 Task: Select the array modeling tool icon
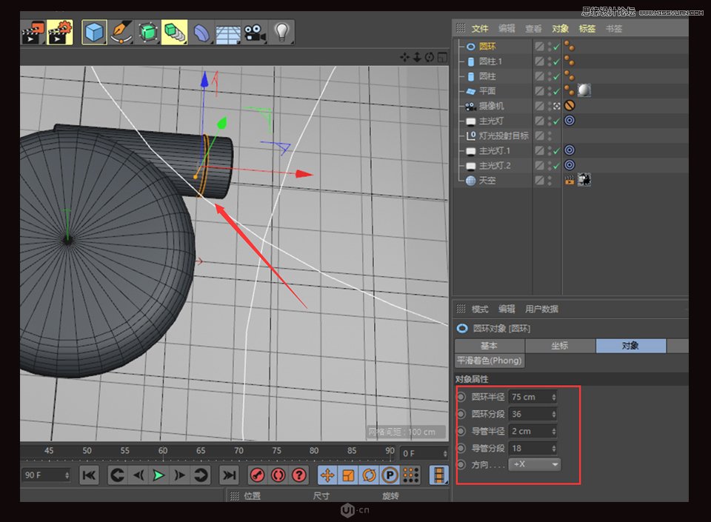[174, 31]
